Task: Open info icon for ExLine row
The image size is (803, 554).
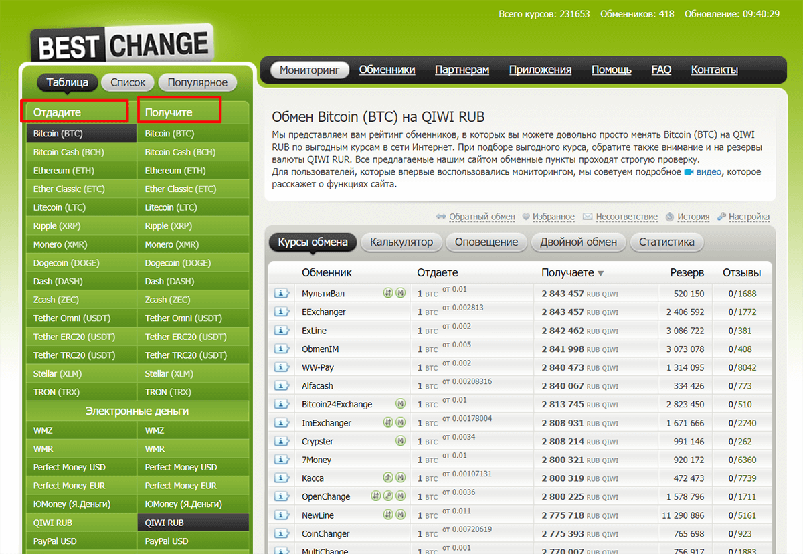Action: coord(281,331)
